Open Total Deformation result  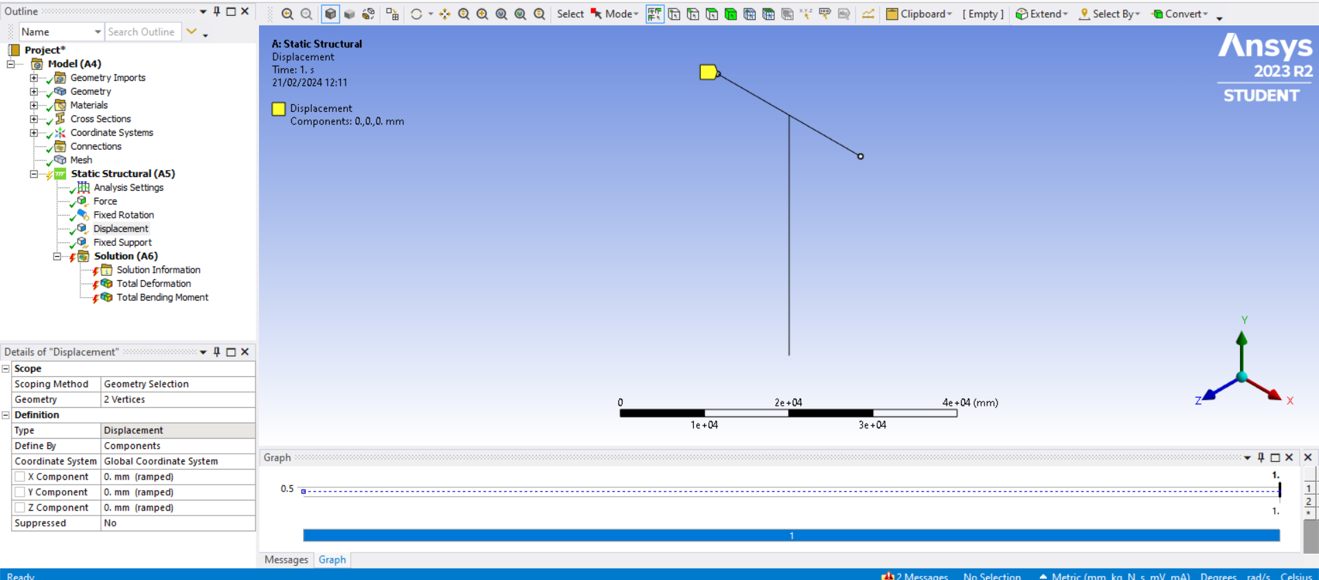tap(154, 283)
